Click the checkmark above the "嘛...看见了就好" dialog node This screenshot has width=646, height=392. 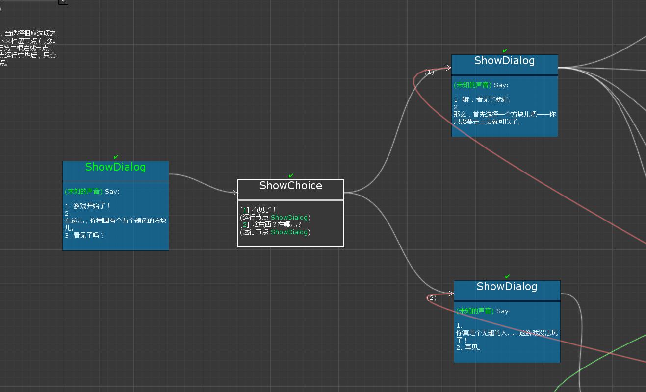coord(505,50)
